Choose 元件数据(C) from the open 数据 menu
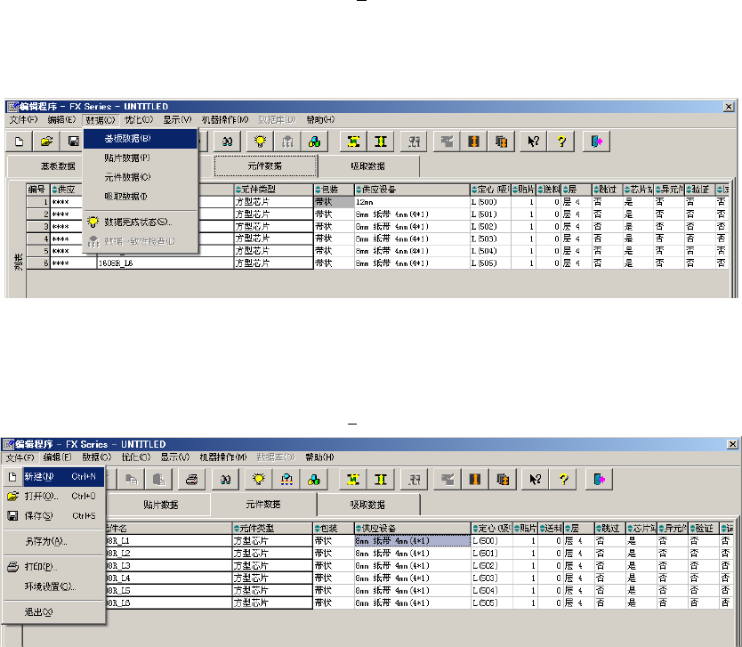742x647 pixels. pos(141,177)
